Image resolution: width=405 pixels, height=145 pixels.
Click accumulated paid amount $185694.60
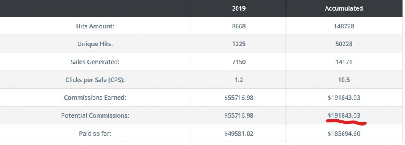[x=344, y=134]
